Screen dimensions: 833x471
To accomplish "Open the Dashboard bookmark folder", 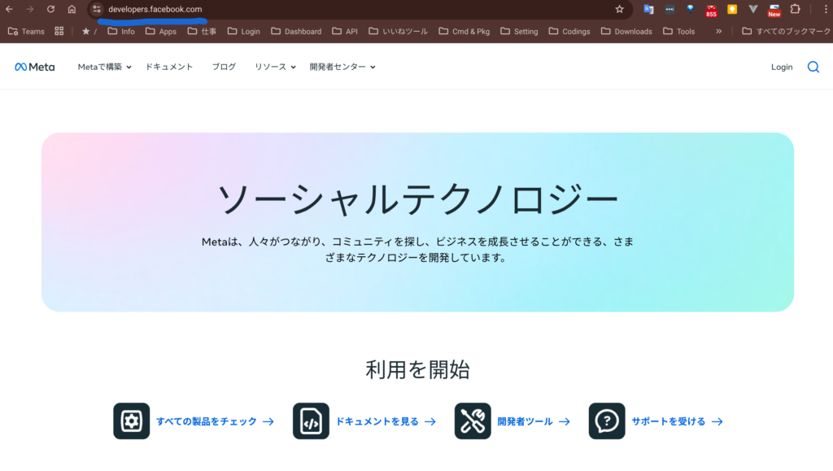I will coord(295,31).
